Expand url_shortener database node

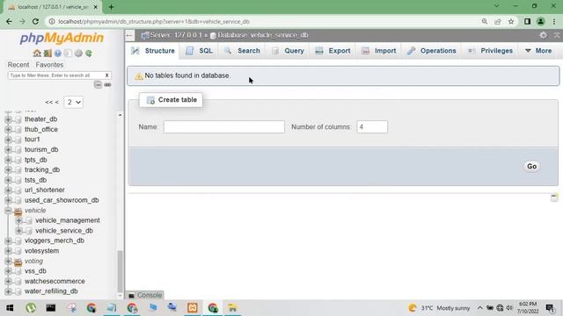click(8, 190)
